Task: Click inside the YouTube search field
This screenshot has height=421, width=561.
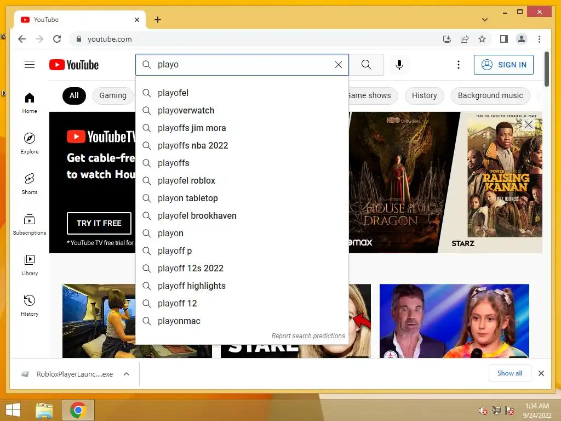Action: click(243, 65)
